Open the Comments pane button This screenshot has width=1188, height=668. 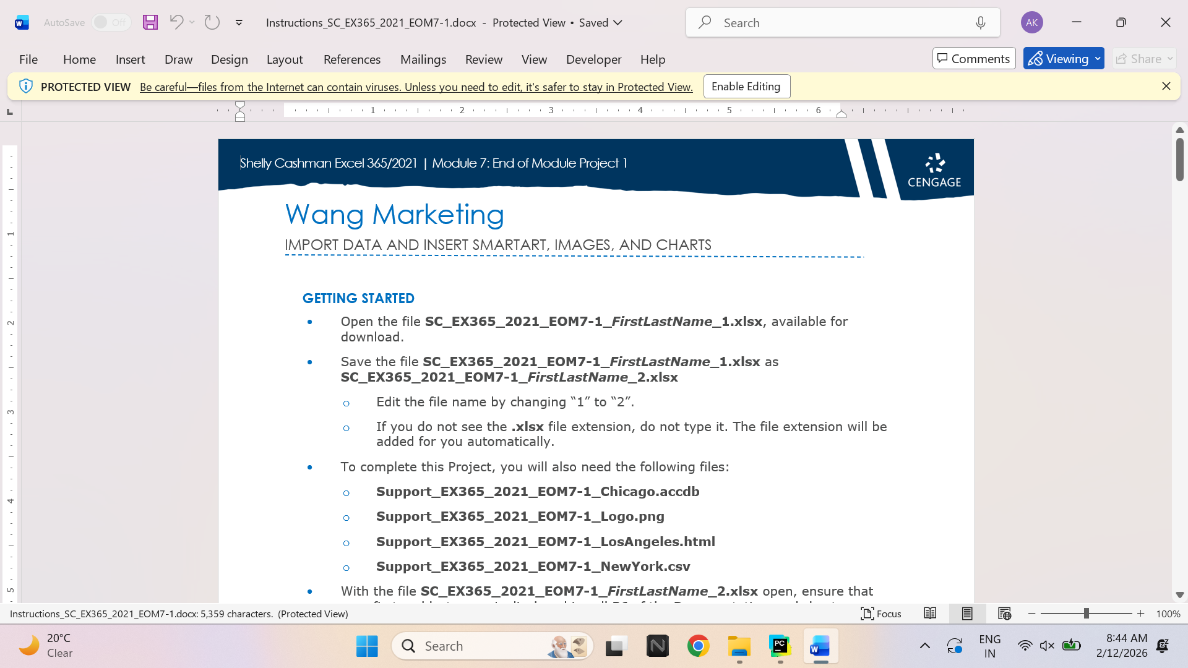pos(974,59)
